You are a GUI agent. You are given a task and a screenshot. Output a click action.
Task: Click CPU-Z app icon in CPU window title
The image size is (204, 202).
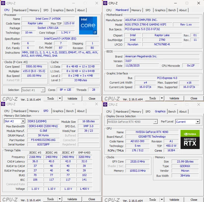(x=3, y=3)
